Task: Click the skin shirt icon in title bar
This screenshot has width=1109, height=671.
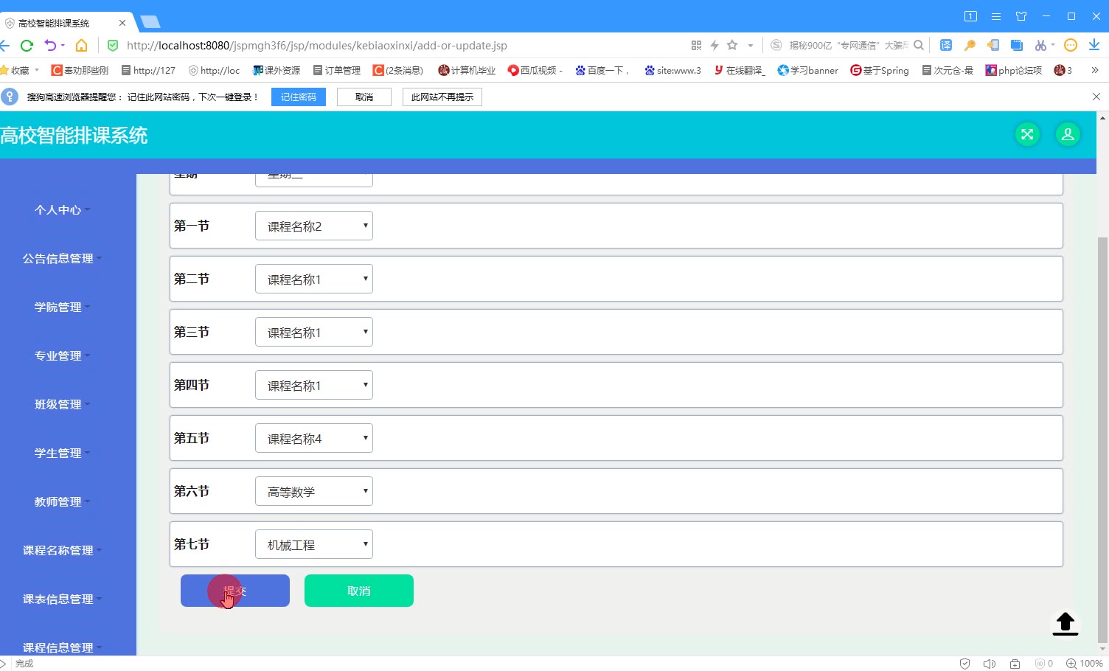Action: pyautogui.click(x=1021, y=16)
